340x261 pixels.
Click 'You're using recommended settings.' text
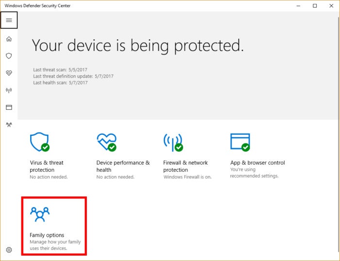click(x=254, y=173)
